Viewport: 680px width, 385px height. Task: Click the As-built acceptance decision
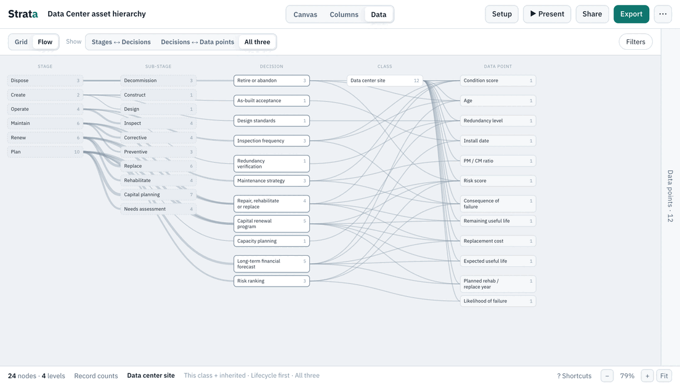click(x=272, y=100)
